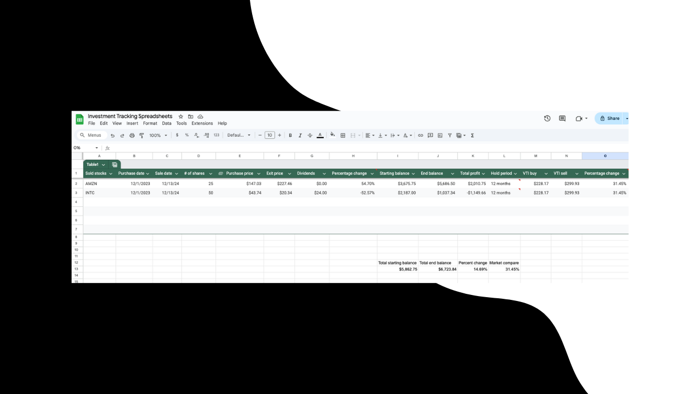
Task: Click the Create a filter icon
Action: [x=449, y=135]
